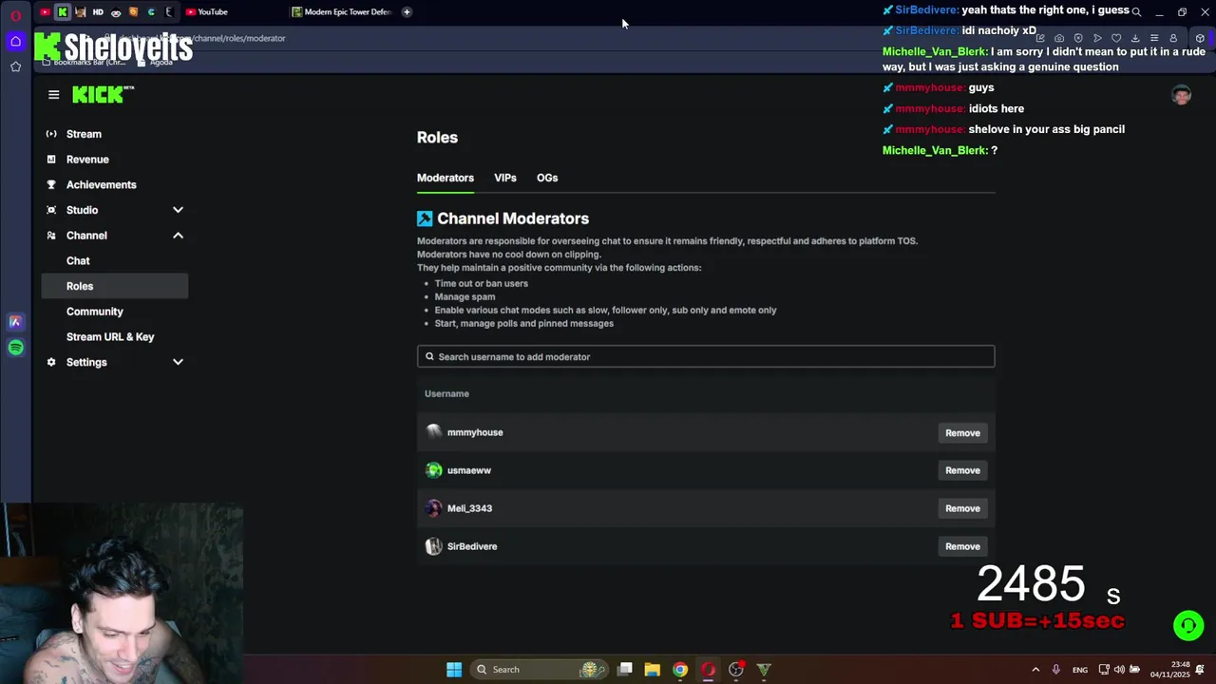The image size is (1216, 684).
Task: Open Opera easy setup sliders icon
Action: click(1154, 38)
